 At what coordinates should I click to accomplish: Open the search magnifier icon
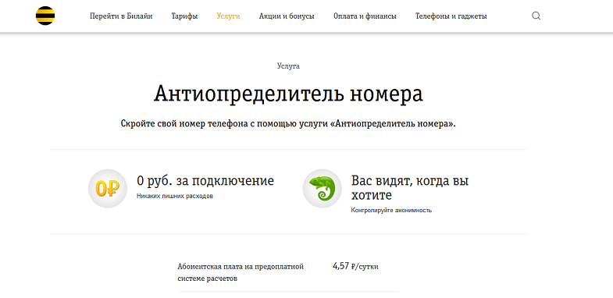pyautogui.click(x=536, y=16)
